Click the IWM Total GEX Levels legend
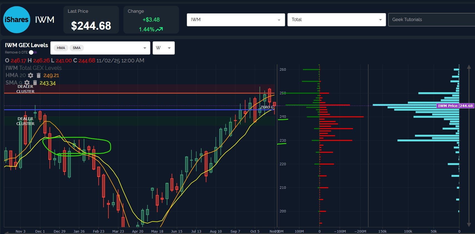 [34, 68]
